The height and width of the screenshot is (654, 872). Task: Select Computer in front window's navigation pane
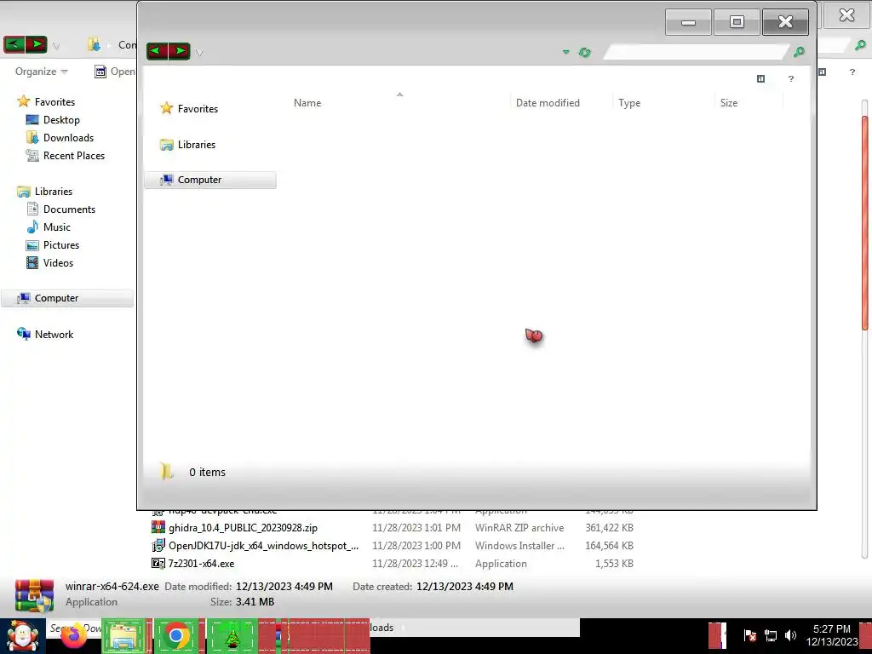coord(210,180)
